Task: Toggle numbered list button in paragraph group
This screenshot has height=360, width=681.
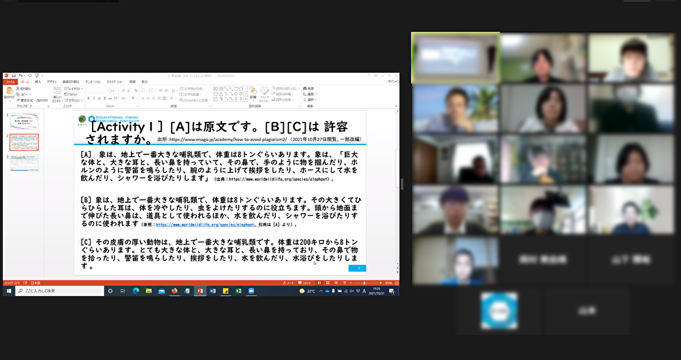Action: pyautogui.click(x=152, y=91)
